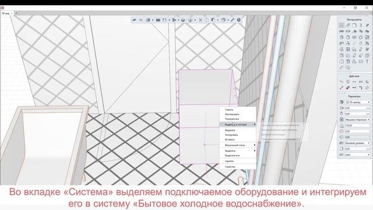Close the '3D вид' tab
The height and width of the screenshot is (210, 373).
tap(12, 13)
